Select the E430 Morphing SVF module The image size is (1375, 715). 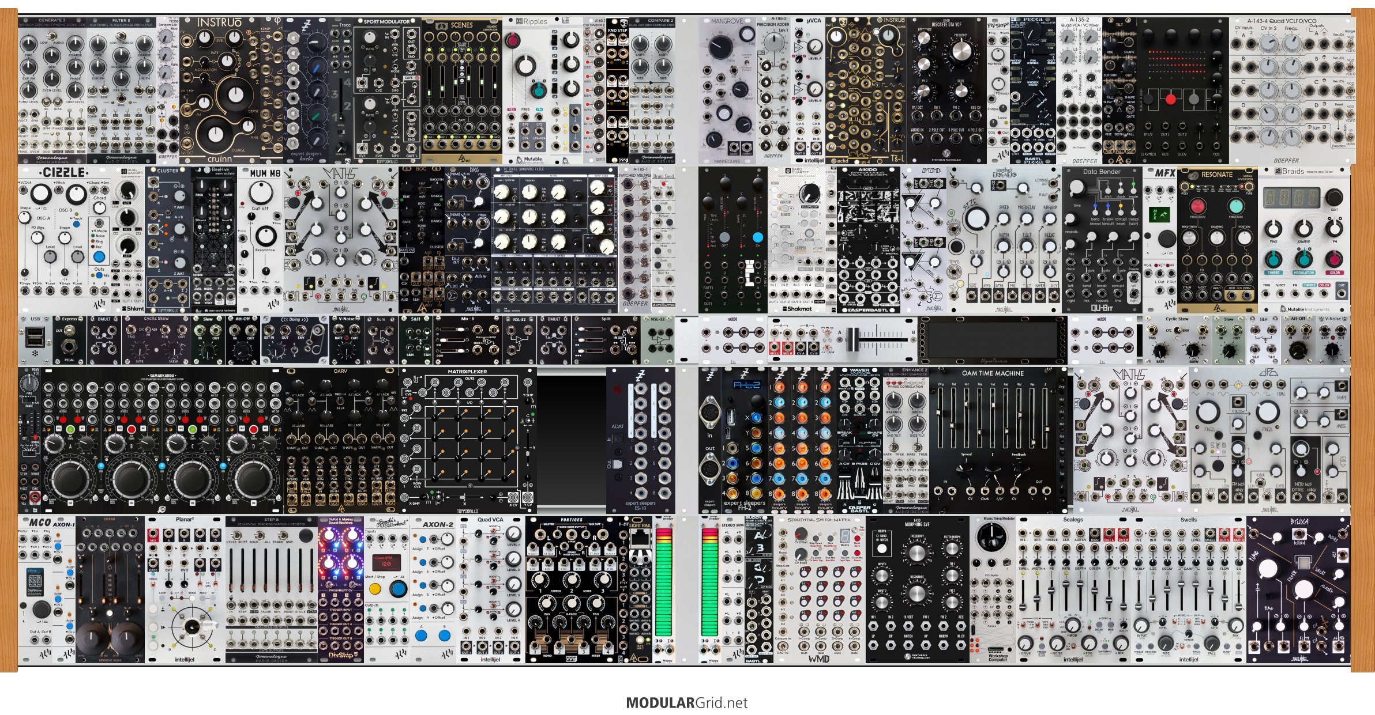[x=918, y=589]
